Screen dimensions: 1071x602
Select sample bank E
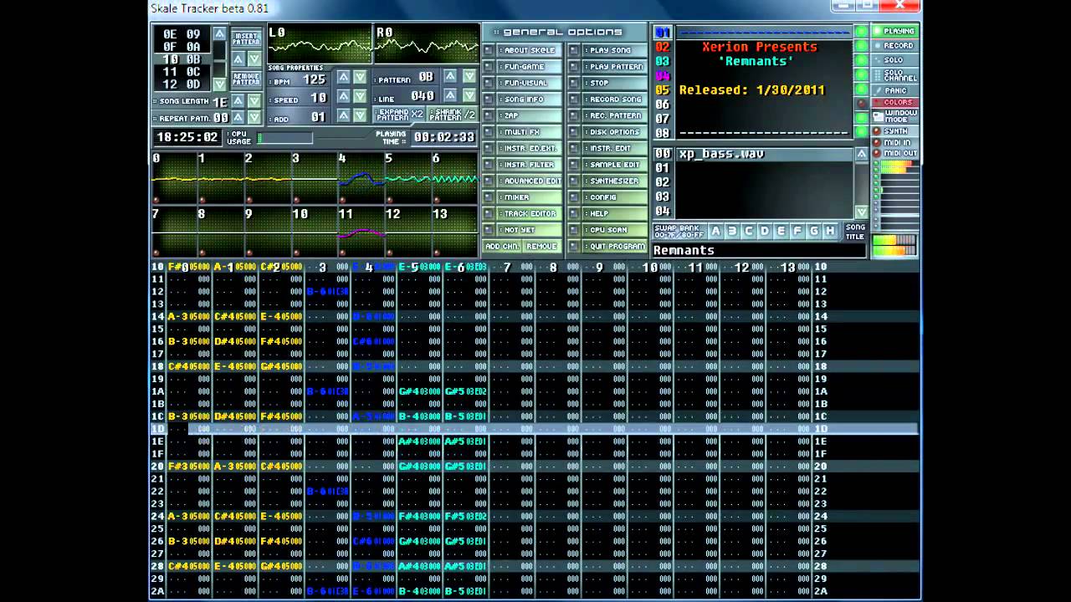coord(781,231)
